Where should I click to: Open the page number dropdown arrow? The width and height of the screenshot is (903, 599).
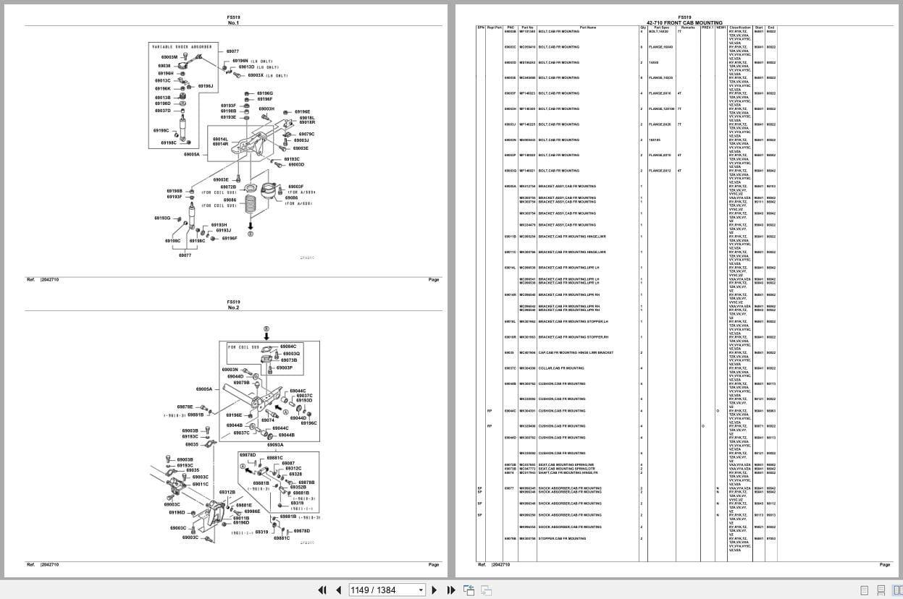coord(421,590)
